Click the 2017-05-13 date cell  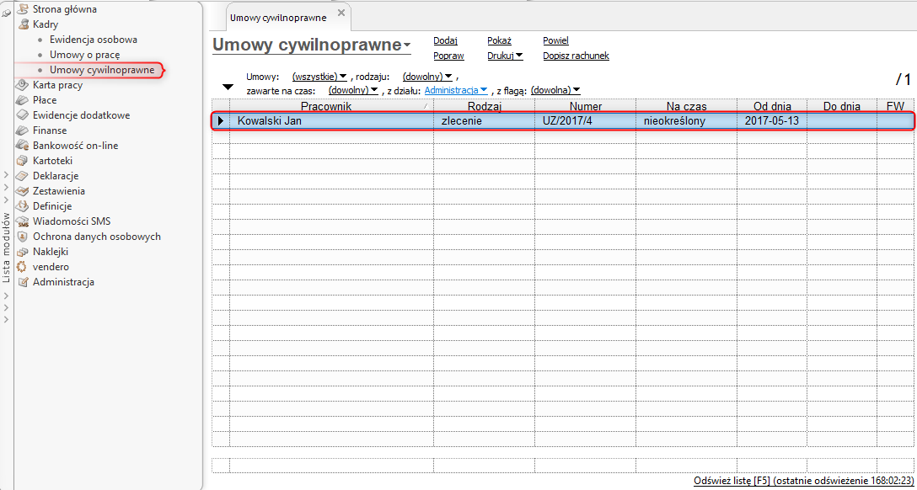pyautogui.click(x=772, y=121)
